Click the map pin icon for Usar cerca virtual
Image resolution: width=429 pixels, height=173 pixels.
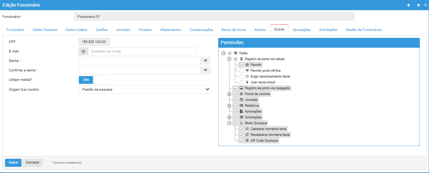pos(247,82)
